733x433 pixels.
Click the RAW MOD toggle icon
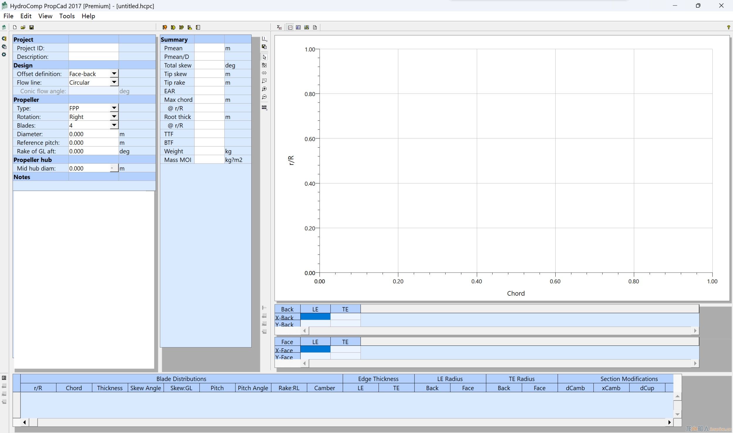click(x=264, y=108)
